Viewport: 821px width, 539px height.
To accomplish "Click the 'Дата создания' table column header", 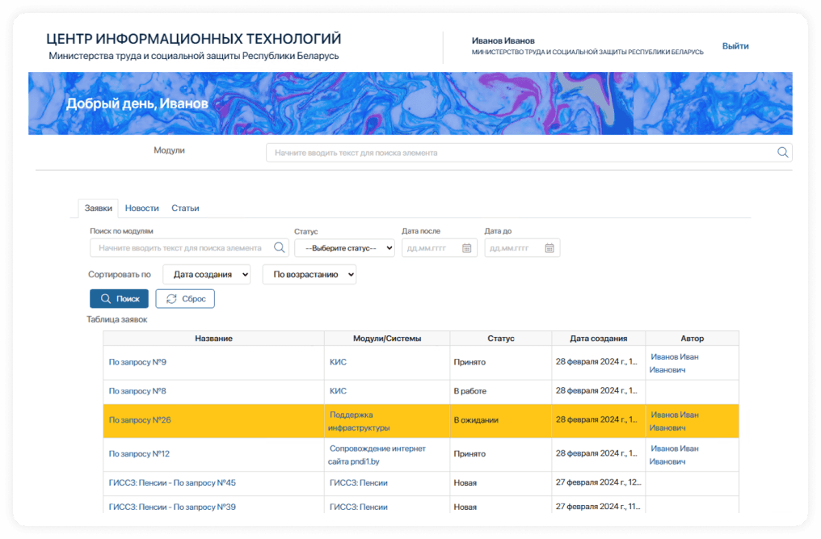I will [599, 339].
